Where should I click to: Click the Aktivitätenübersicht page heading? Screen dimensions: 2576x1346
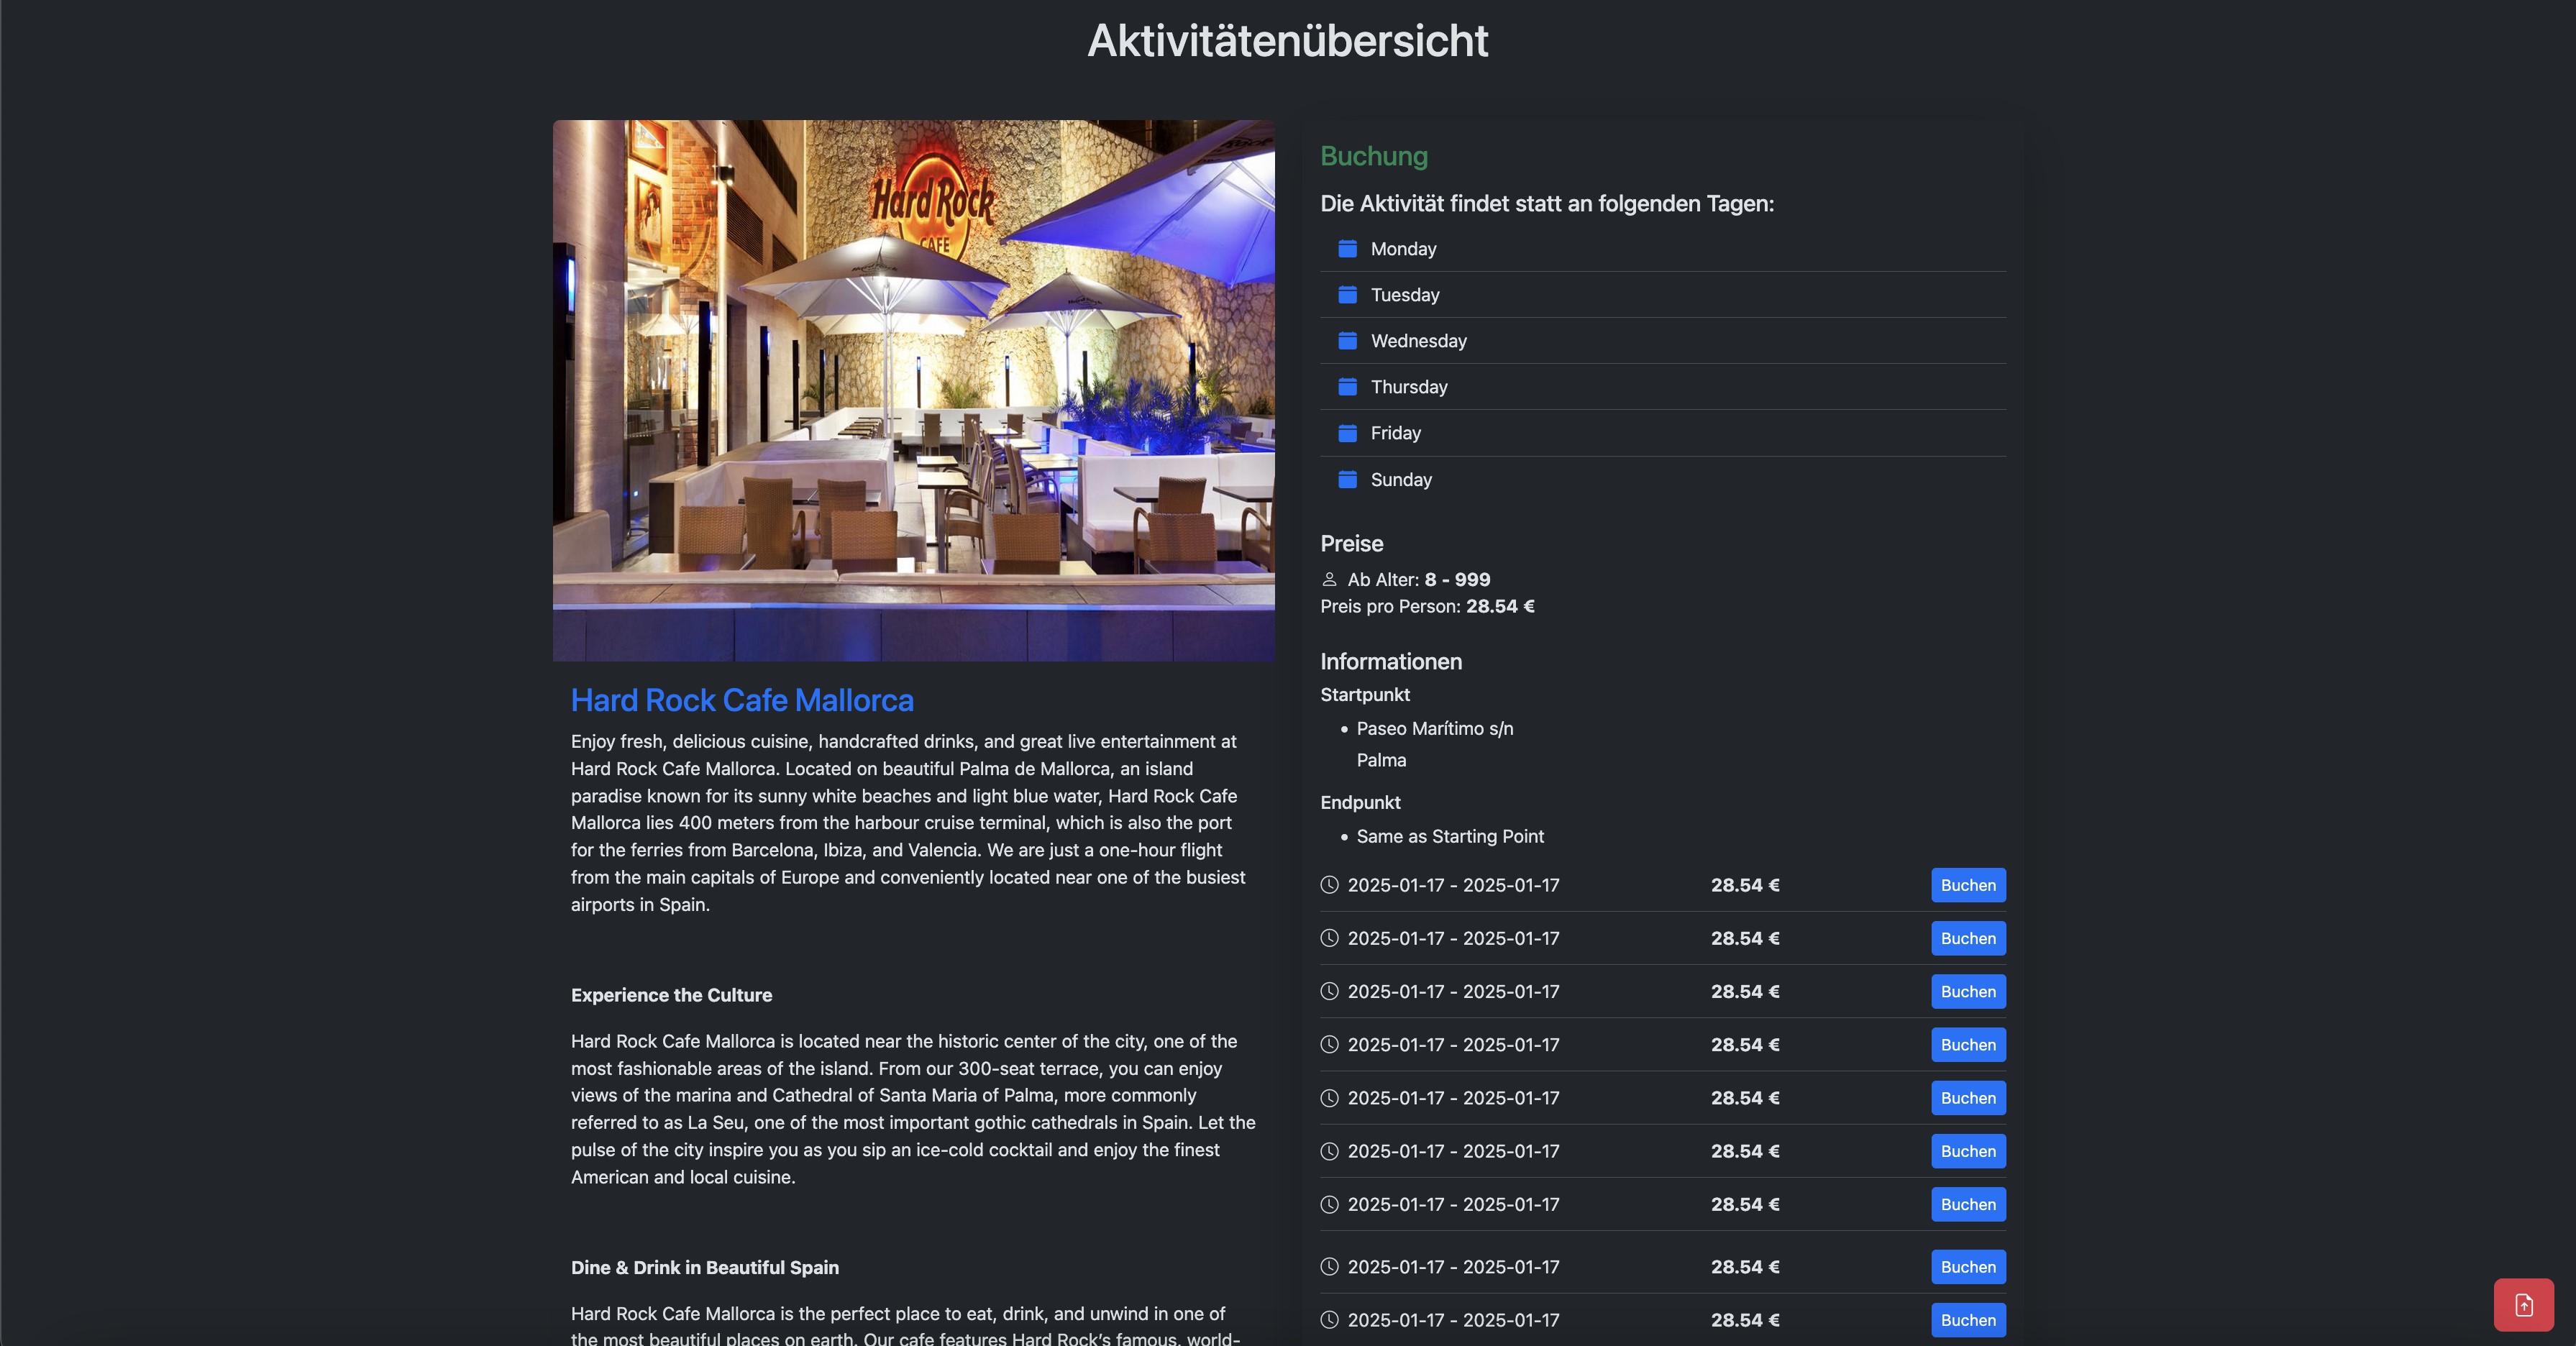(x=1287, y=41)
